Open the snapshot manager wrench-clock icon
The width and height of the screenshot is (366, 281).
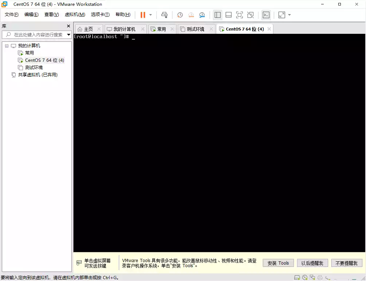[202, 15]
